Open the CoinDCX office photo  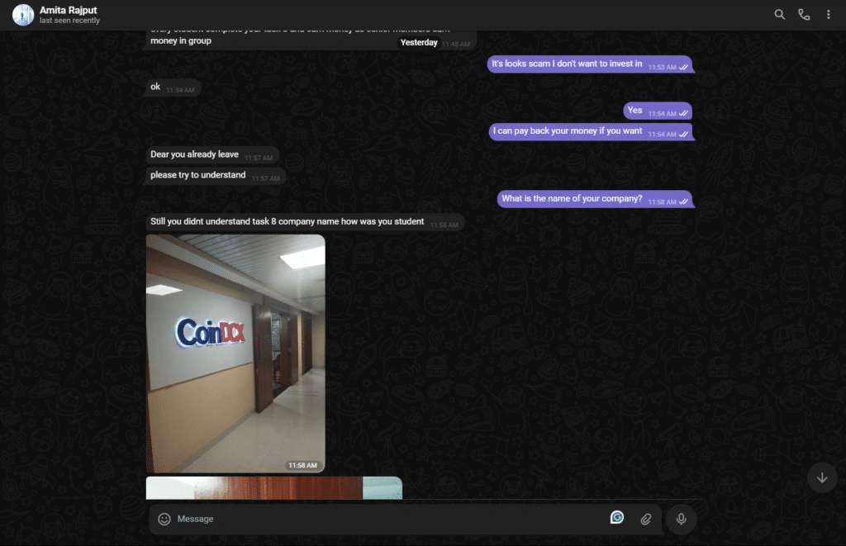(x=235, y=354)
